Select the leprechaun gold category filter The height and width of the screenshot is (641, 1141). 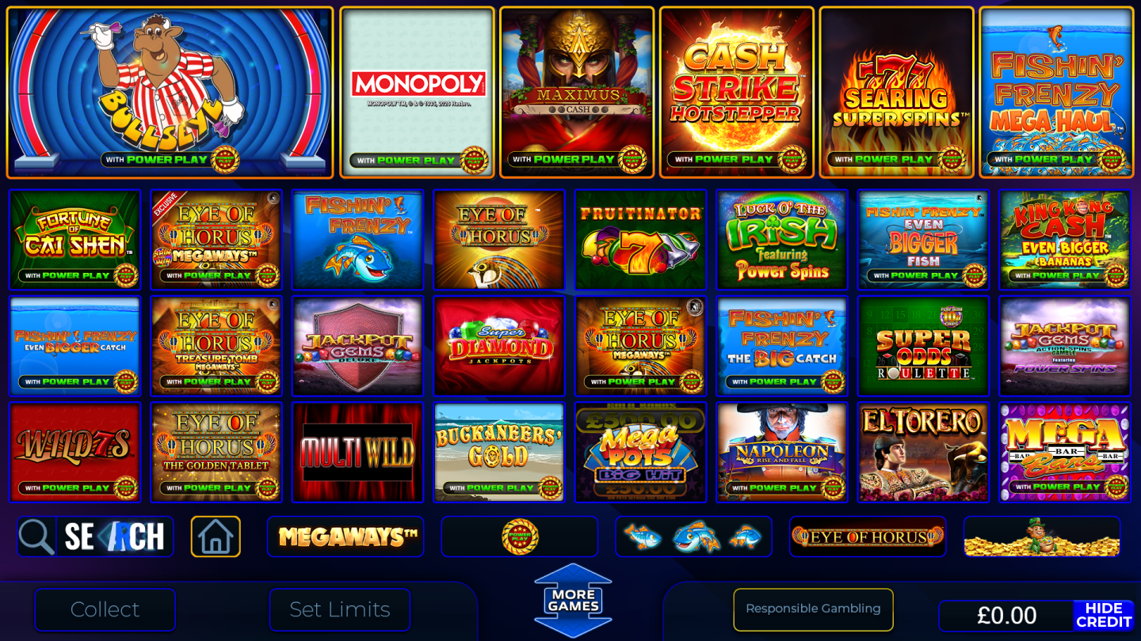(1042, 537)
